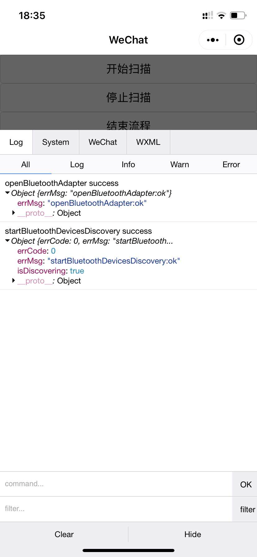Switch to the WeChat tab
257x557 pixels.
click(103, 142)
